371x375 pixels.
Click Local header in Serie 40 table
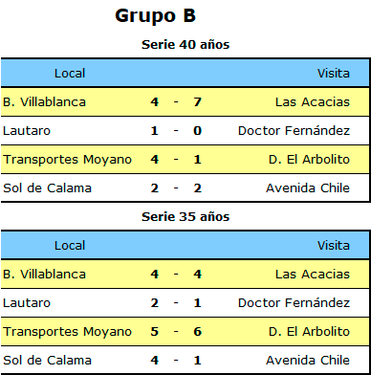tap(70, 74)
